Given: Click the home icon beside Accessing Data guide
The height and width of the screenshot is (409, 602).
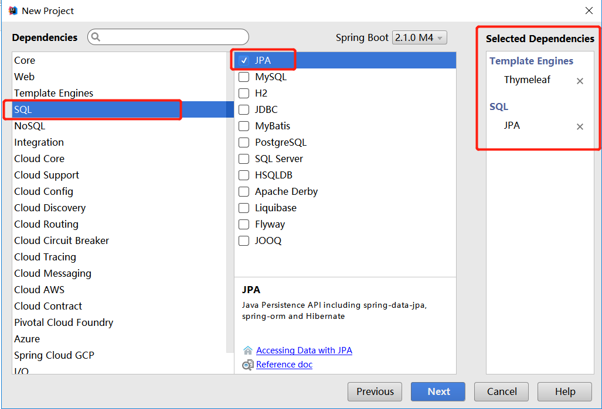Looking at the screenshot, I should [248, 350].
